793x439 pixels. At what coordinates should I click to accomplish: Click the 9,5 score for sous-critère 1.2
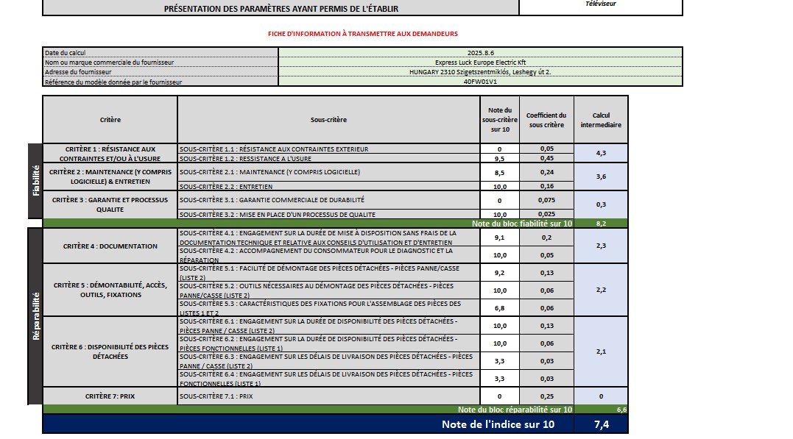(x=499, y=158)
